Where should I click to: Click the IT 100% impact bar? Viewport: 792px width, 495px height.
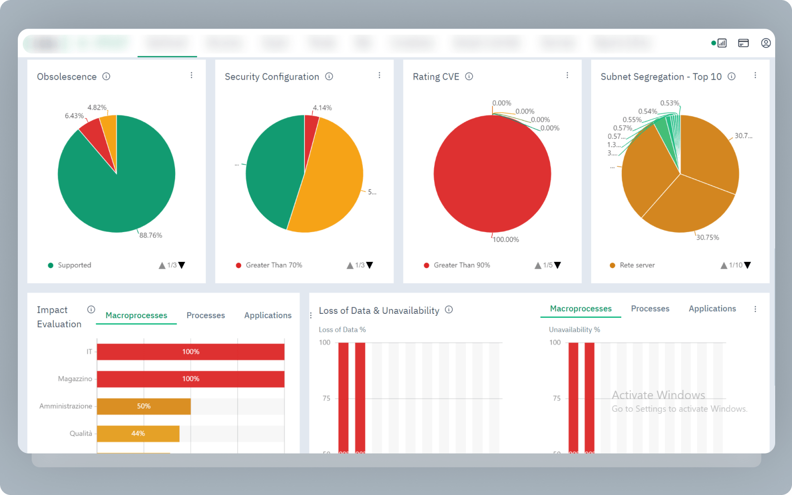[191, 352]
